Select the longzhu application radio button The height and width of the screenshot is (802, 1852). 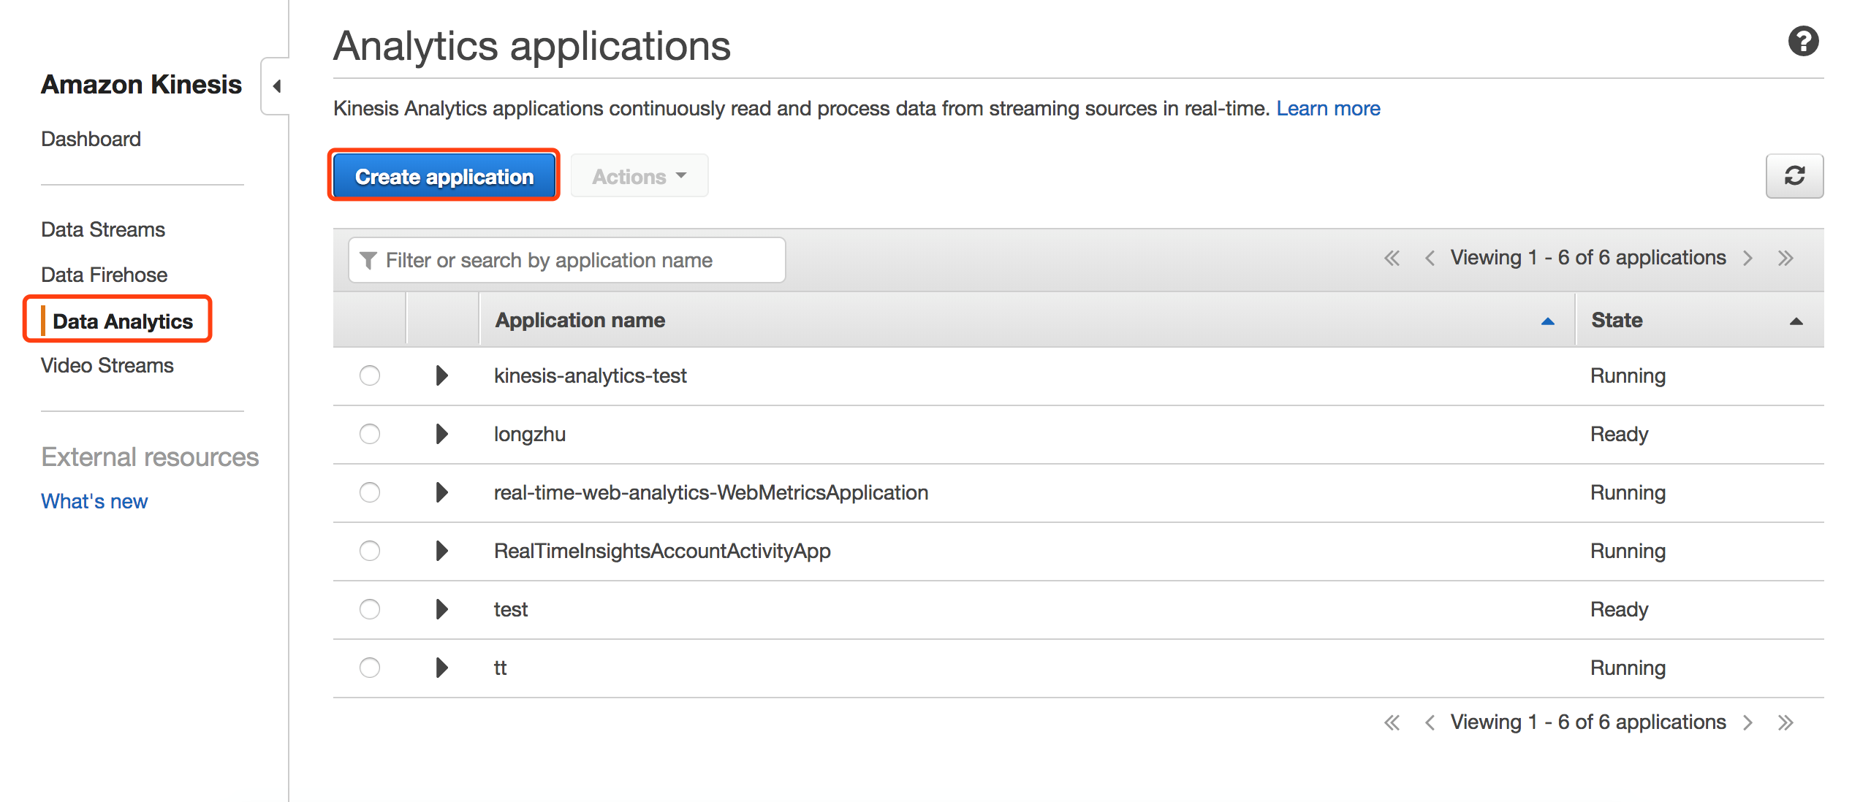[370, 434]
